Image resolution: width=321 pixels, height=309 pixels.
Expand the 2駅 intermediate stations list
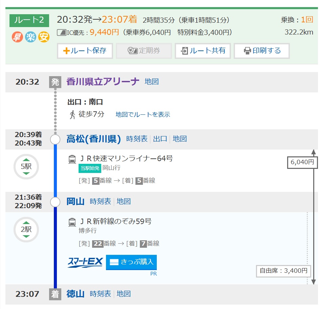coord(26,229)
